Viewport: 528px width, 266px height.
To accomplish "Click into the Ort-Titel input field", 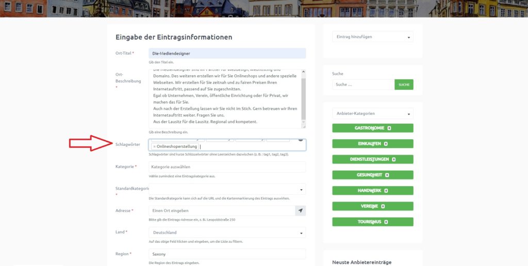I will point(227,53).
